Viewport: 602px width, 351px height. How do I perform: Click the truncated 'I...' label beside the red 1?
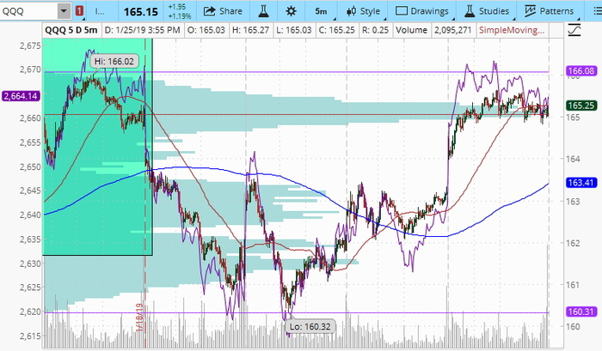[x=100, y=11]
